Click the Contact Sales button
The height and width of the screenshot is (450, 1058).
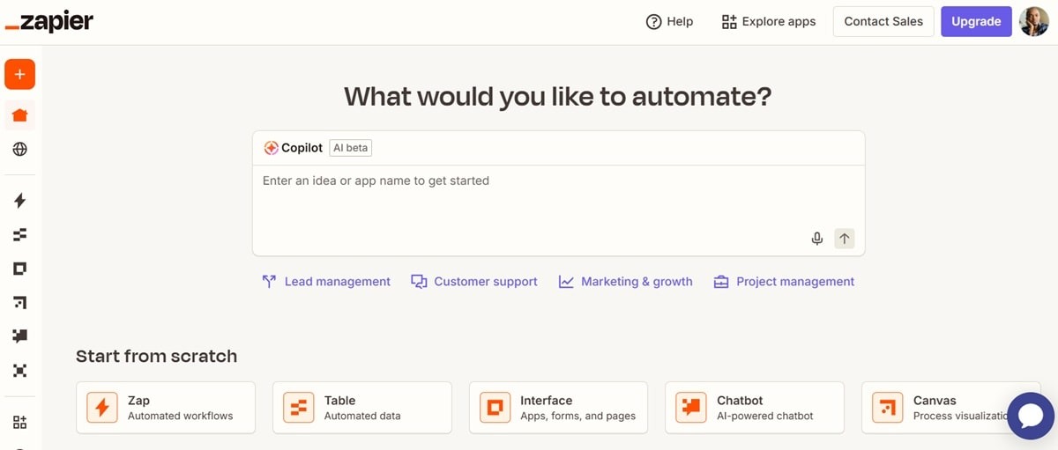pos(883,22)
